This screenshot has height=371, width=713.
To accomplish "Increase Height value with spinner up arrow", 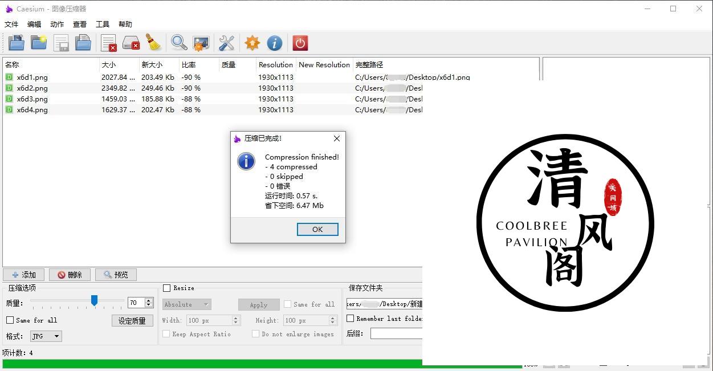I will tap(333, 318).
